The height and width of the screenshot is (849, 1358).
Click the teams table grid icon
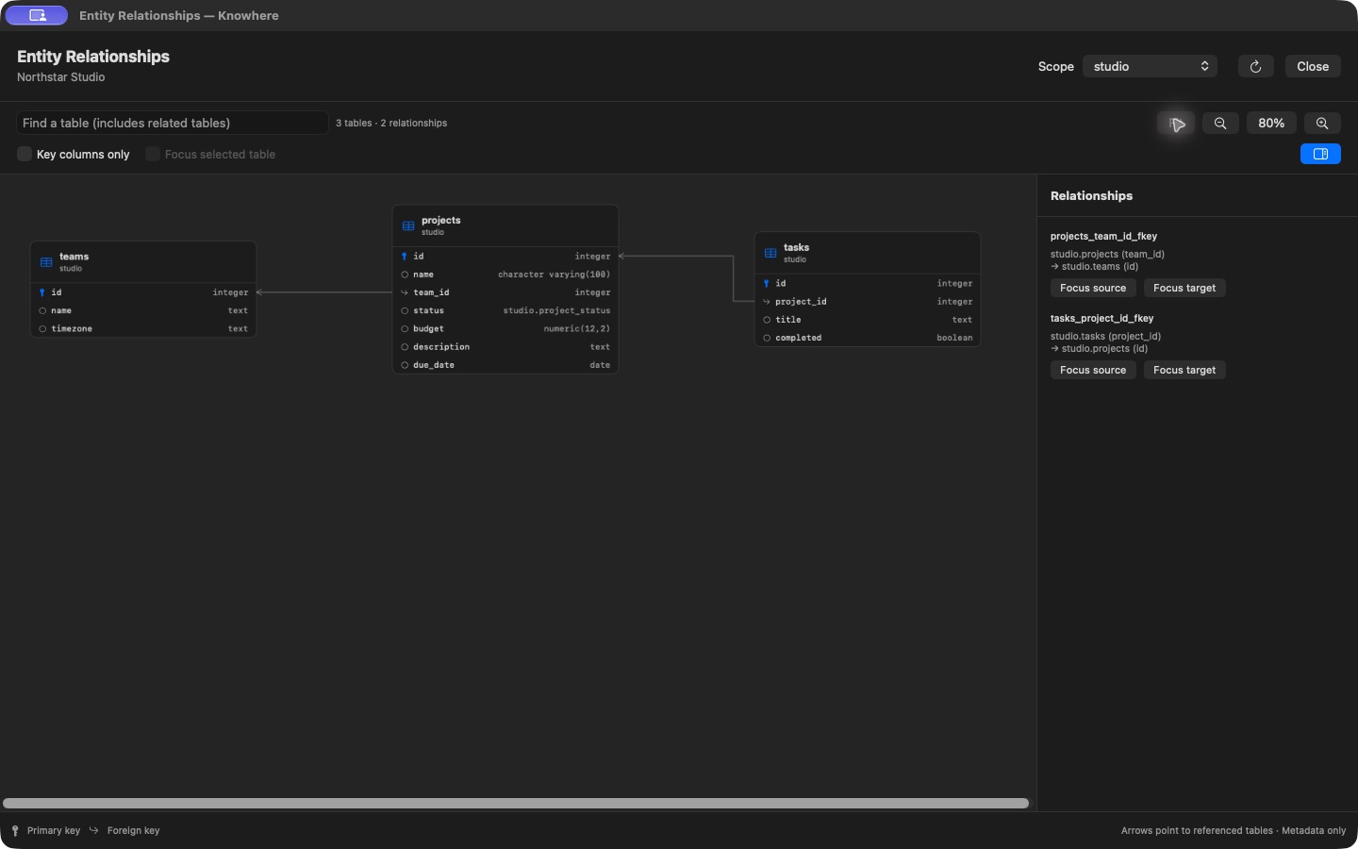pos(46,262)
